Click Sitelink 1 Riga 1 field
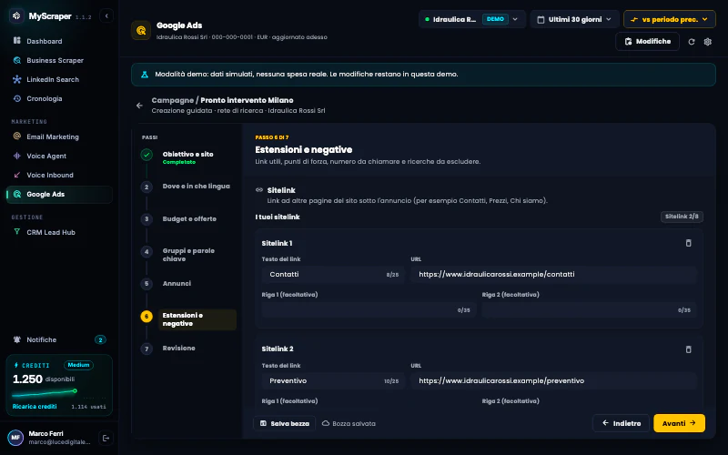728x455 pixels. [369, 309]
